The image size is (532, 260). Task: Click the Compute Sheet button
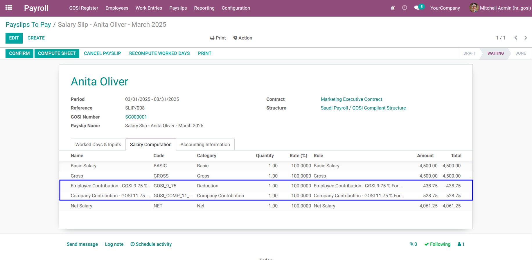[57, 53]
